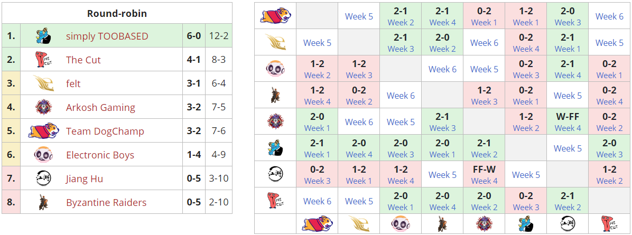632x235 pixels.
Task: Click Byzantine Raiders logo in standings table
Action: (43, 203)
